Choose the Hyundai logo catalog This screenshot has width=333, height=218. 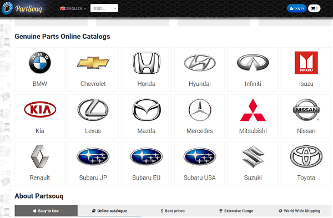(200, 63)
